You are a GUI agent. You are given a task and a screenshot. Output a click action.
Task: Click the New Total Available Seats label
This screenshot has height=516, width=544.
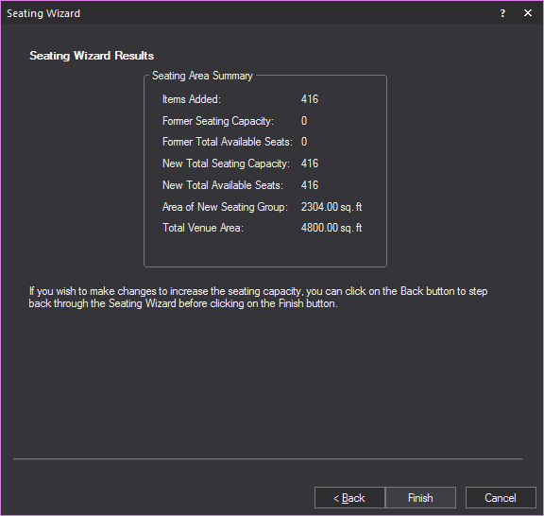(223, 185)
